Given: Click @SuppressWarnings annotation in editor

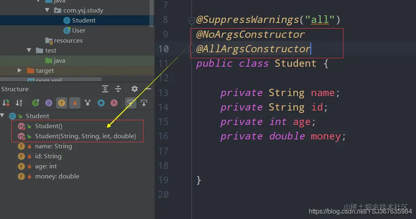Looking at the screenshot, I should (248, 20).
